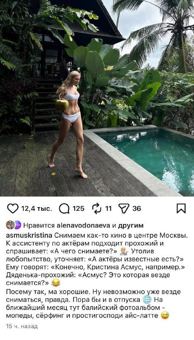194x340 pixels.
Task: Open the 125 comments count
Action: [x=79, y=209]
